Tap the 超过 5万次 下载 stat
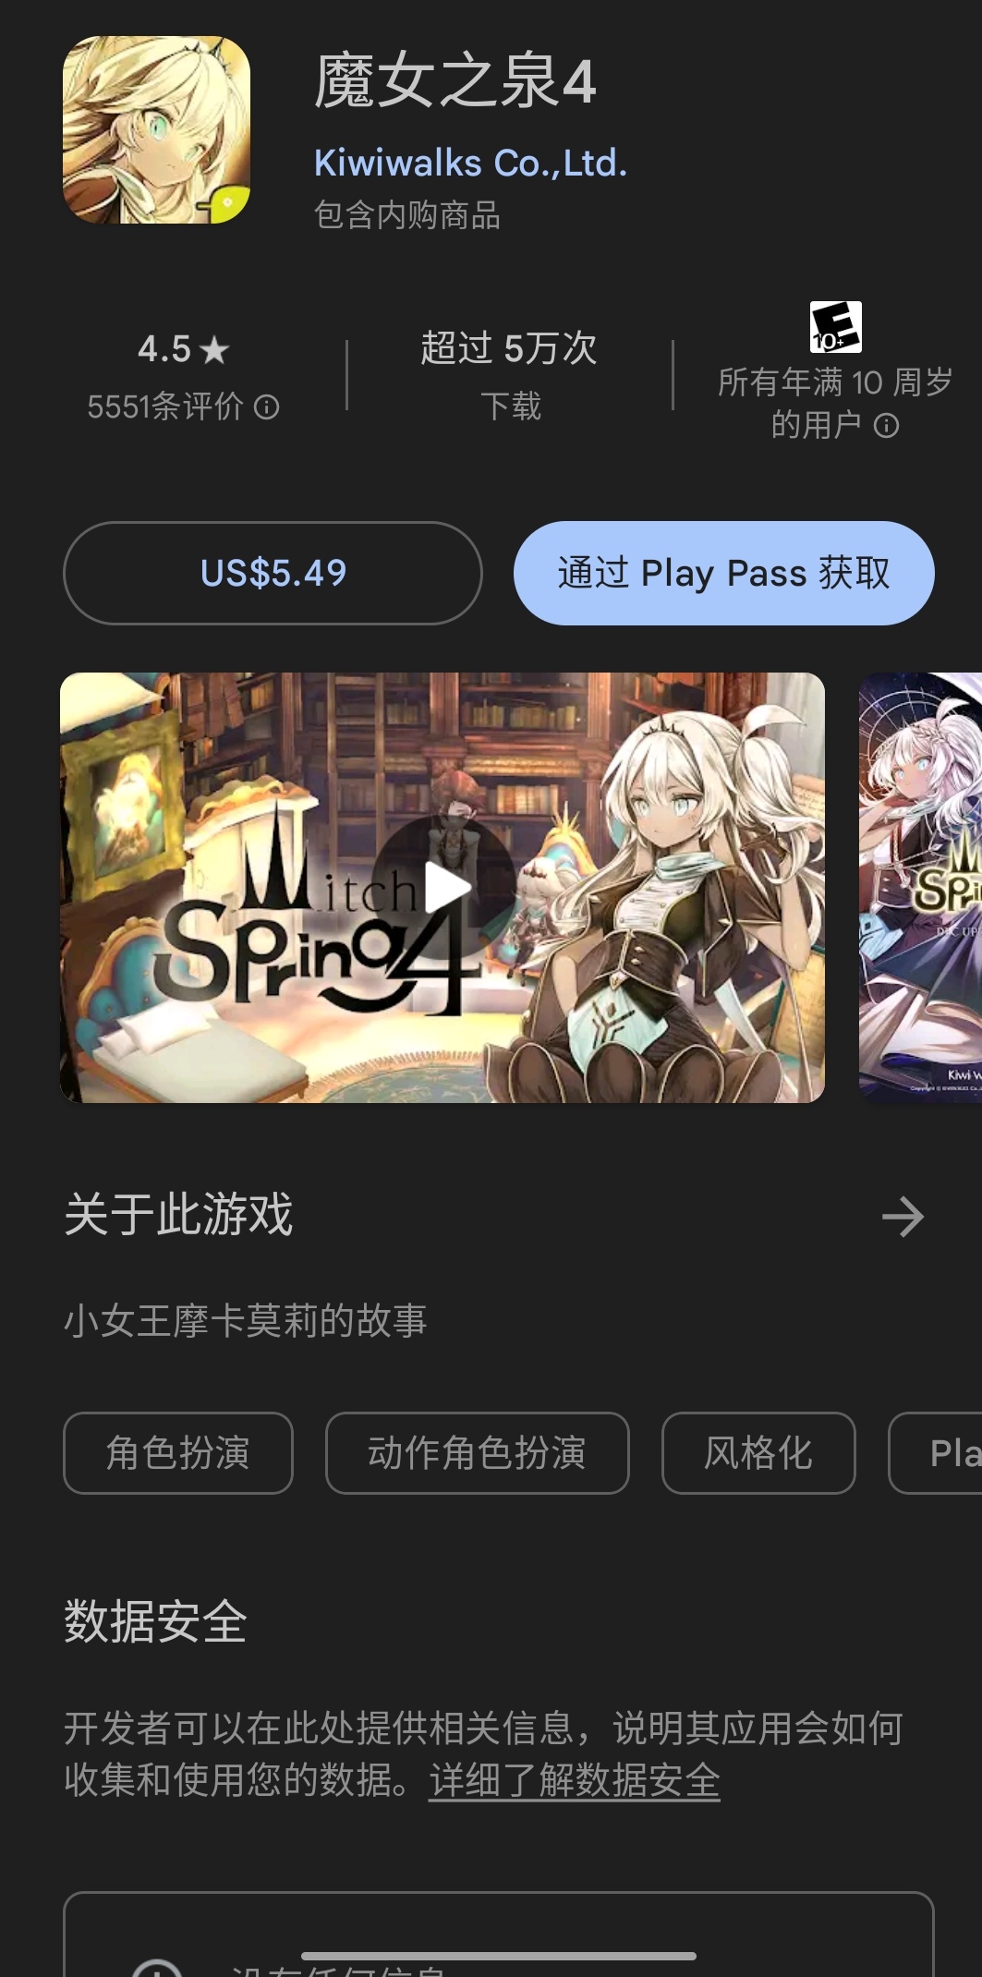982x1977 pixels. pyautogui.click(x=509, y=375)
